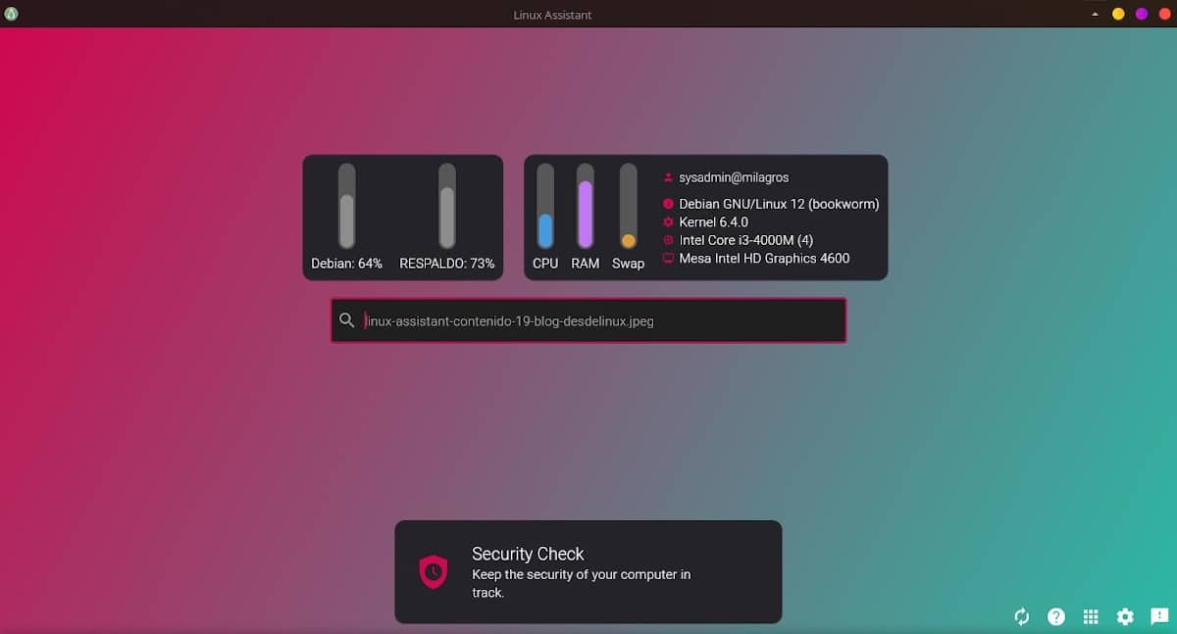
Task: Open the Security Check panel
Action: pos(588,571)
